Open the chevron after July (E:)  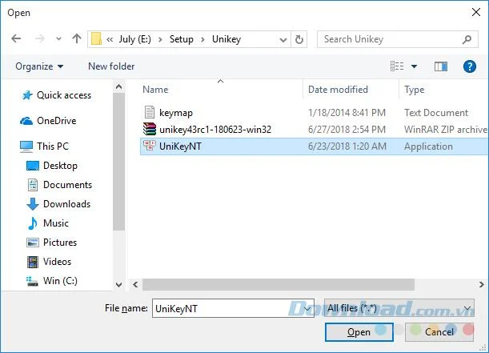click(160, 39)
